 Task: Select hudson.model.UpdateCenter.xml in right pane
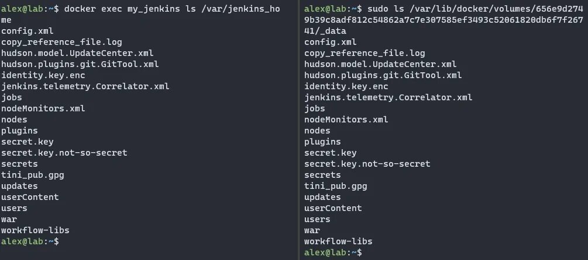pyautogui.click(x=380, y=64)
